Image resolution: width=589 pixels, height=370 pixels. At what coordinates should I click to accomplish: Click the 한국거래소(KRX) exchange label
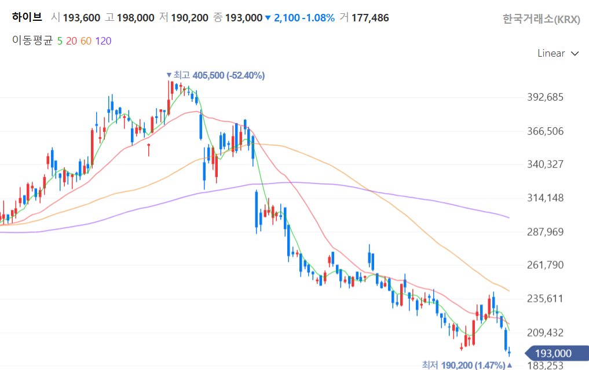542,18
